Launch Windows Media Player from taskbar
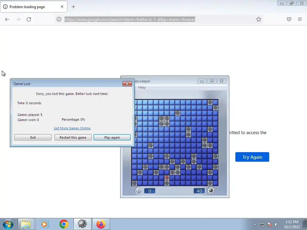Image resolution: width=307 pixels, height=230 pixels. coord(45,224)
